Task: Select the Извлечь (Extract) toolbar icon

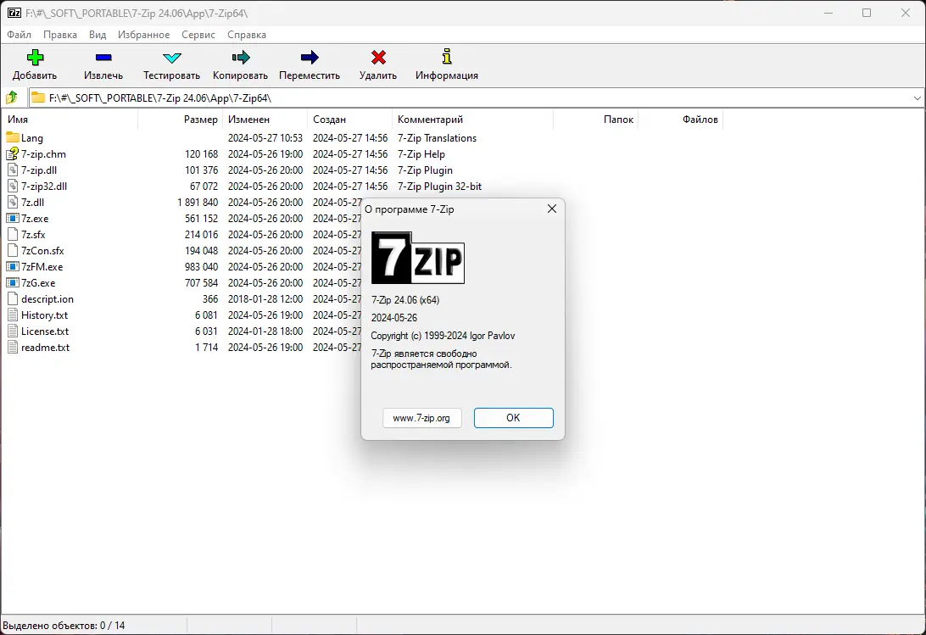Action: [x=103, y=57]
